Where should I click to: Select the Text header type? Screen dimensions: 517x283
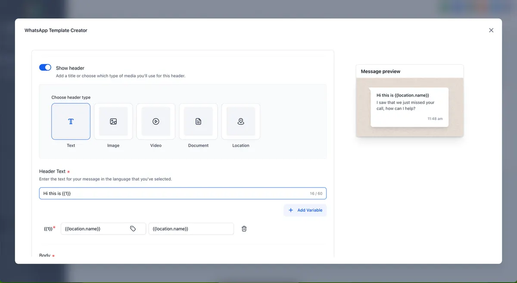tap(71, 121)
